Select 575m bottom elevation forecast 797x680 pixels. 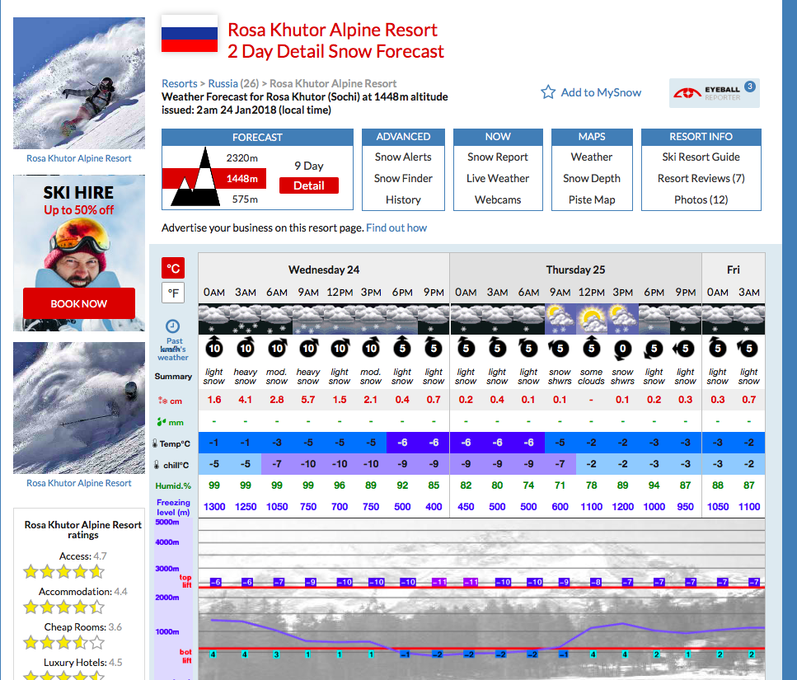click(245, 199)
